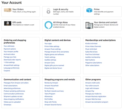The width and height of the screenshot is (123, 110).
Task: Open Your devices and content heading
Action: [106, 22]
